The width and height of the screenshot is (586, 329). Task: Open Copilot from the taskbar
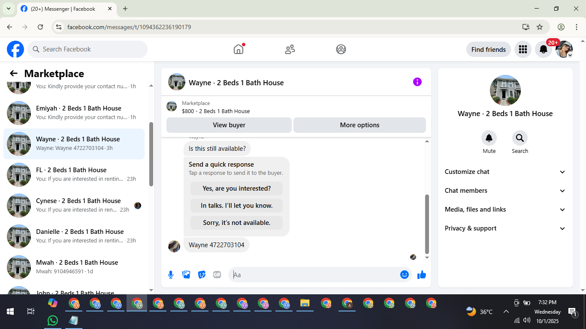coord(53,303)
